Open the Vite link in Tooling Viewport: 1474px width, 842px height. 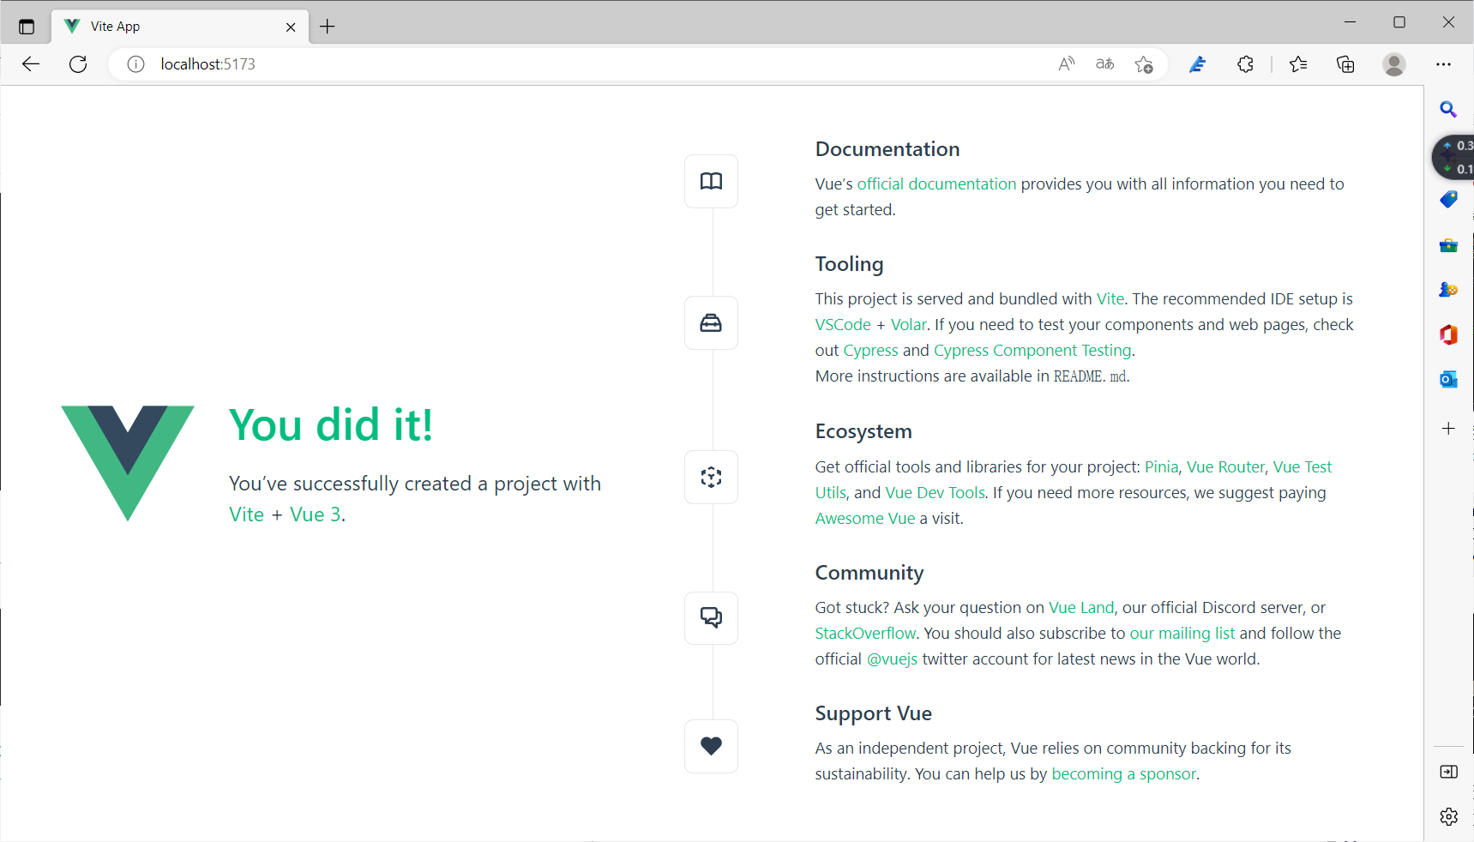pyautogui.click(x=1110, y=298)
